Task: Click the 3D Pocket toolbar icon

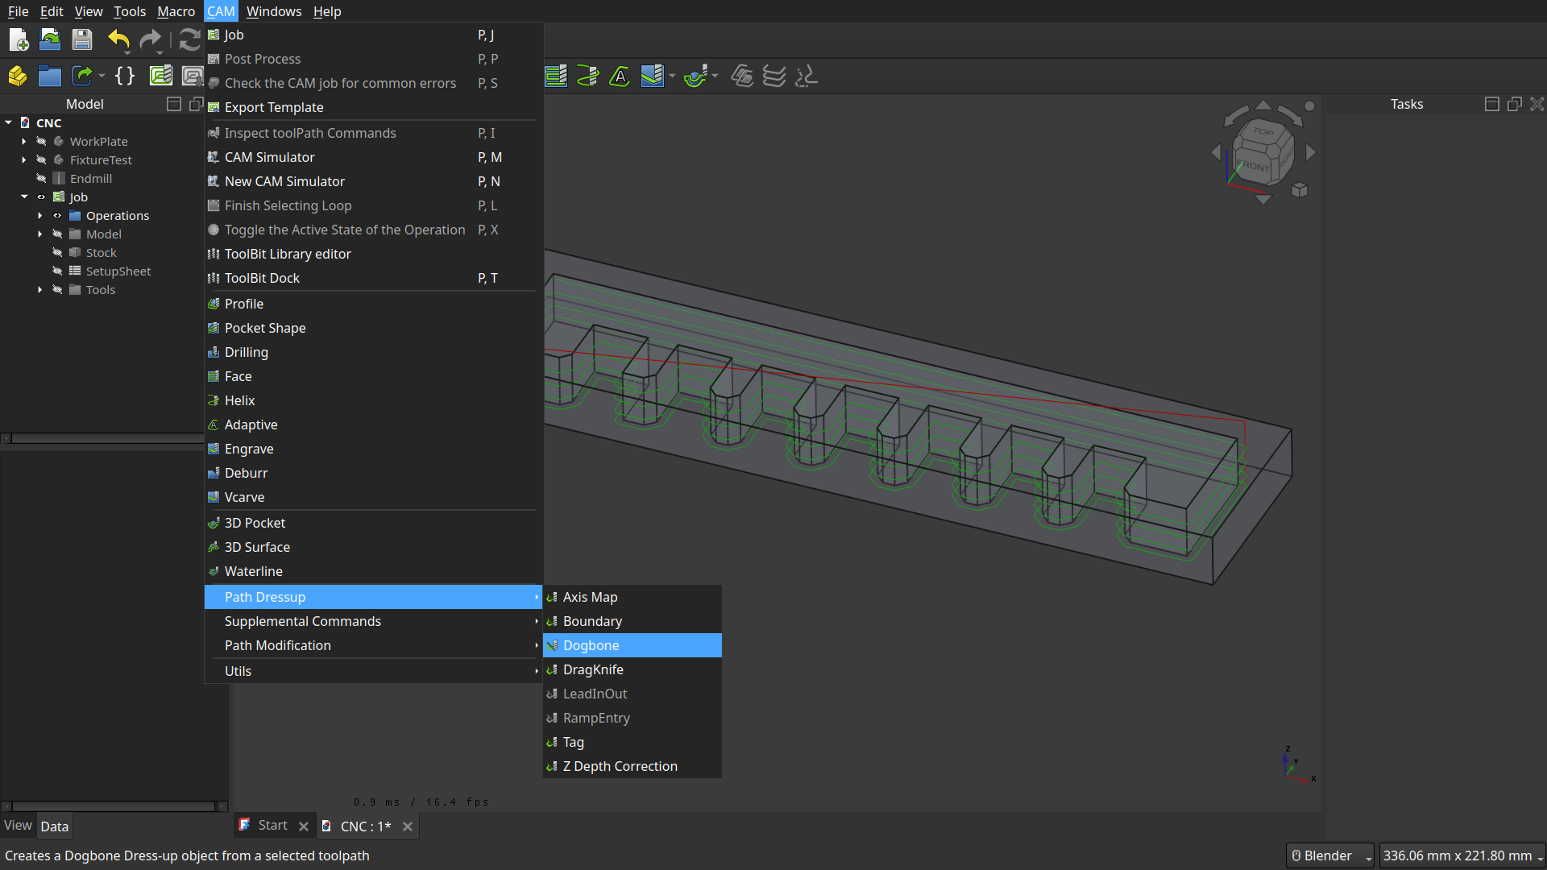Action: (x=695, y=77)
